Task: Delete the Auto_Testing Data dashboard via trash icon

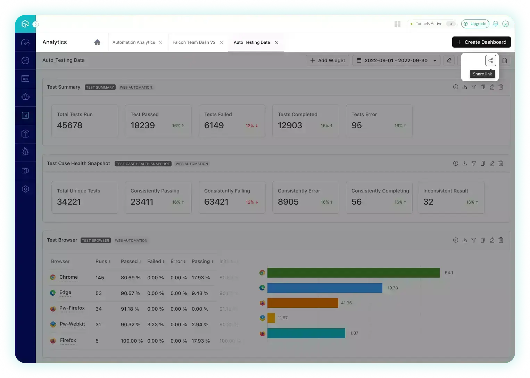Action: pos(505,60)
